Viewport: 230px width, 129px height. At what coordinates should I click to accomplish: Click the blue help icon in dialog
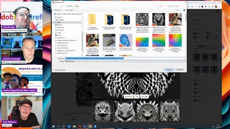click(x=184, y=10)
